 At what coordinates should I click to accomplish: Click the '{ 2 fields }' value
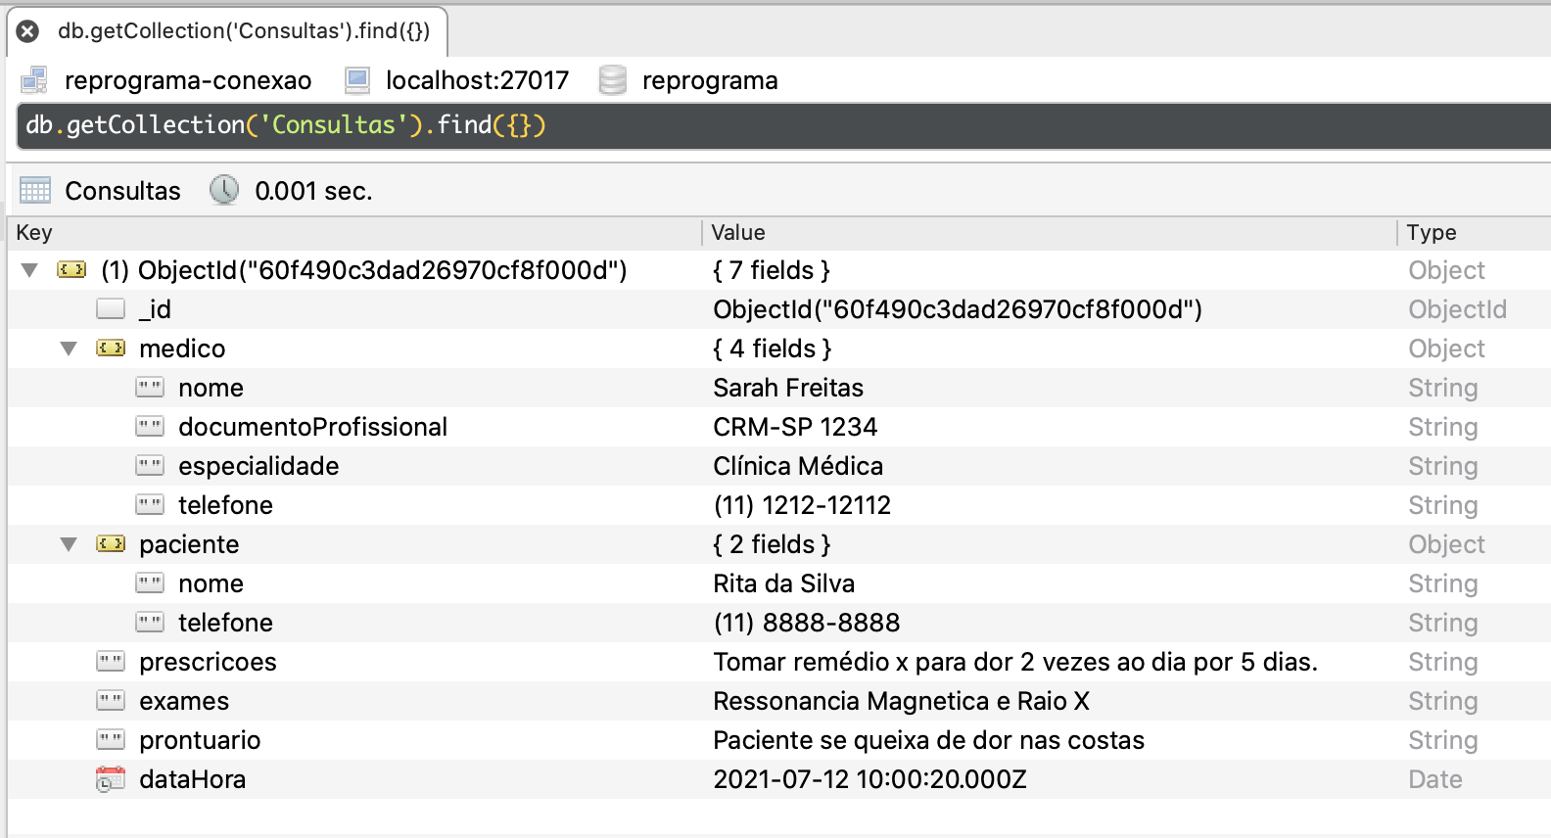tap(772, 544)
